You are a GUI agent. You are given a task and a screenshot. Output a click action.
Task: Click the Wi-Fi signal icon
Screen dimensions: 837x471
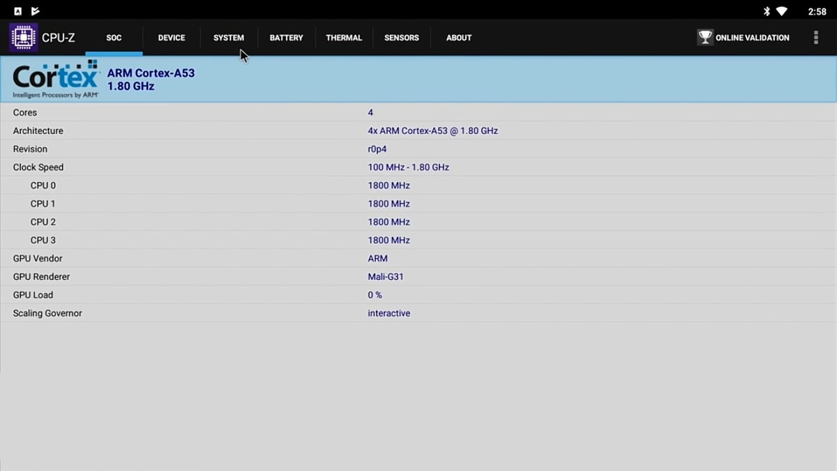(x=782, y=11)
